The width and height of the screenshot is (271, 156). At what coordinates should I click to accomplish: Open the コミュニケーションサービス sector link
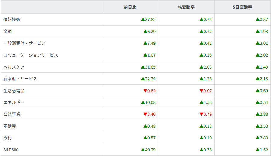tap(31, 55)
